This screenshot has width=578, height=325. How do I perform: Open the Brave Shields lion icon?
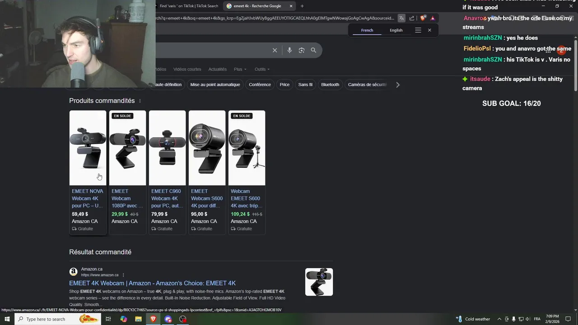tap(423, 18)
